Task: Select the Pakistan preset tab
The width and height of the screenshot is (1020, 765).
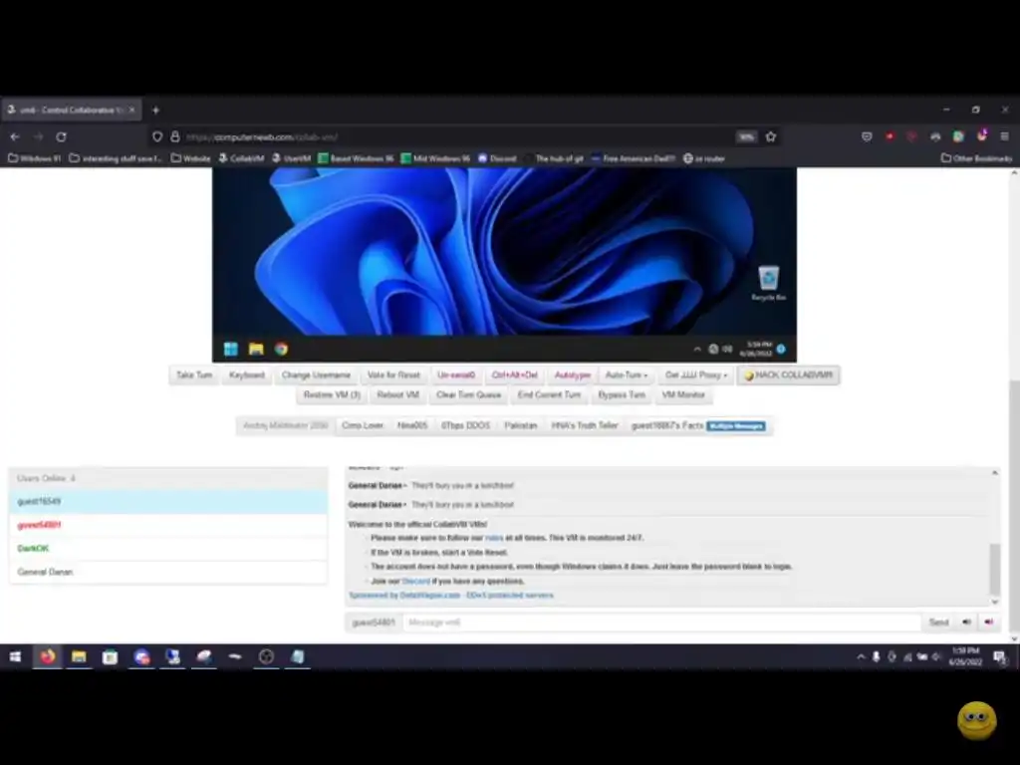Action: pos(520,425)
